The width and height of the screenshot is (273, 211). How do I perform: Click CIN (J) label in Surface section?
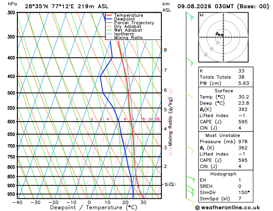tap(208, 128)
